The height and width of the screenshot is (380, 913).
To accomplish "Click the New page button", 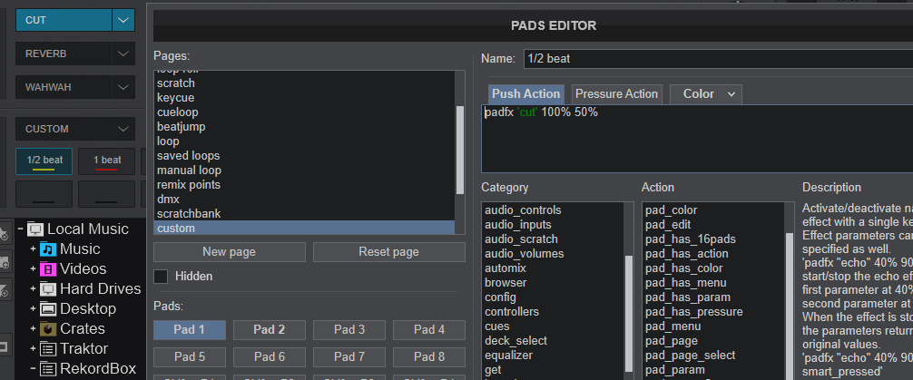I will pyautogui.click(x=229, y=252).
